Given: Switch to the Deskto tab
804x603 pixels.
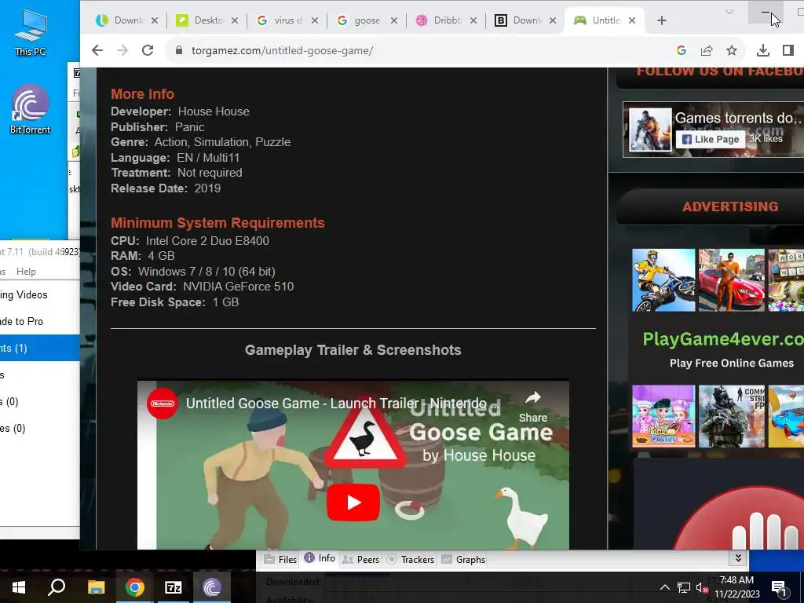Looking at the screenshot, I should click(206, 20).
